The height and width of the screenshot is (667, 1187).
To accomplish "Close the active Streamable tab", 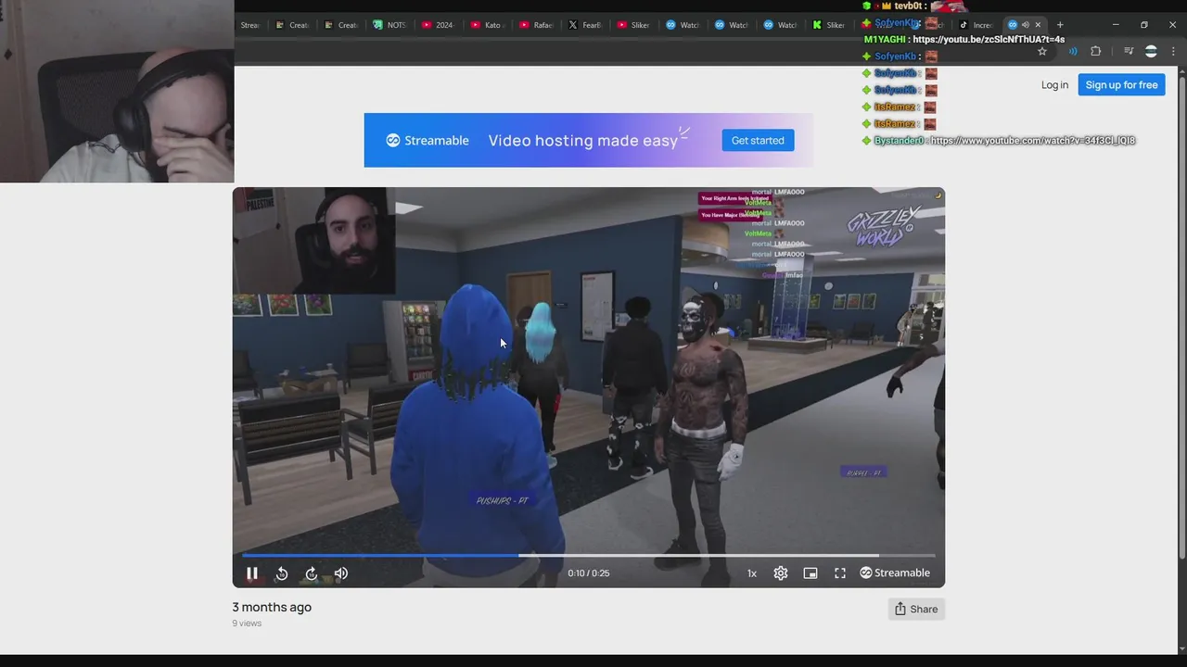I will coord(1038,25).
